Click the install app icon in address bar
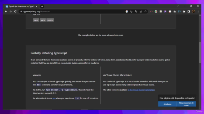This screenshot has width=204, height=114. point(131,11)
